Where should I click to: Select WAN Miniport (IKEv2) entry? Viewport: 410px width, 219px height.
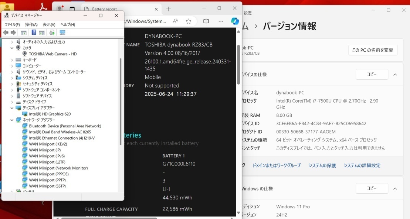click(x=48, y=144)
